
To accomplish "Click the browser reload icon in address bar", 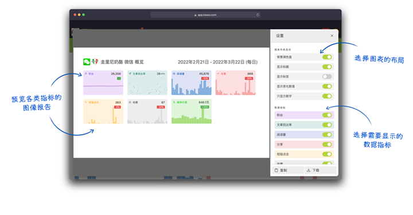I will (x=258, y=15).
